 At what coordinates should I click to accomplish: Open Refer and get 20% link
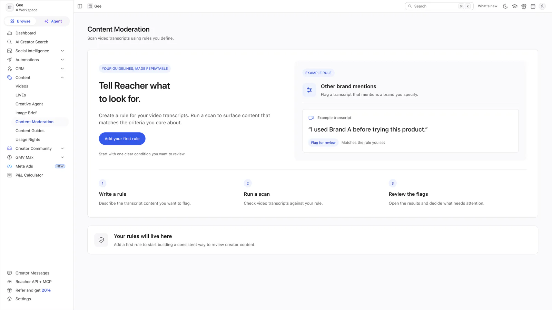33,290
